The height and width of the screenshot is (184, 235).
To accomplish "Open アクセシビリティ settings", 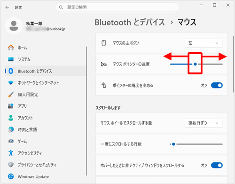I will coord(46,153).
